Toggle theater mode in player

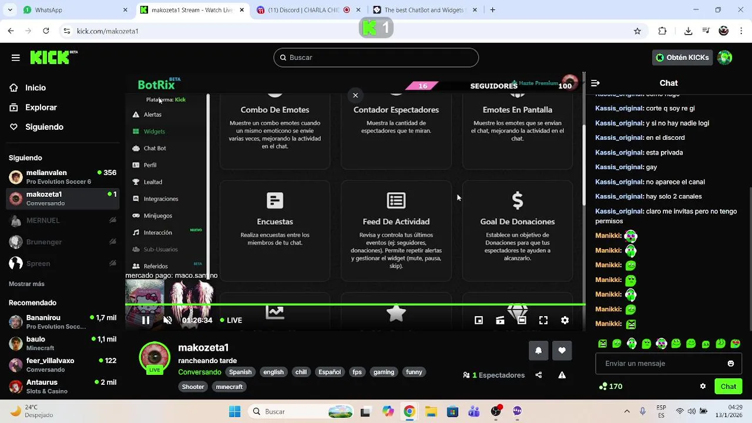(x=522, y=320)
